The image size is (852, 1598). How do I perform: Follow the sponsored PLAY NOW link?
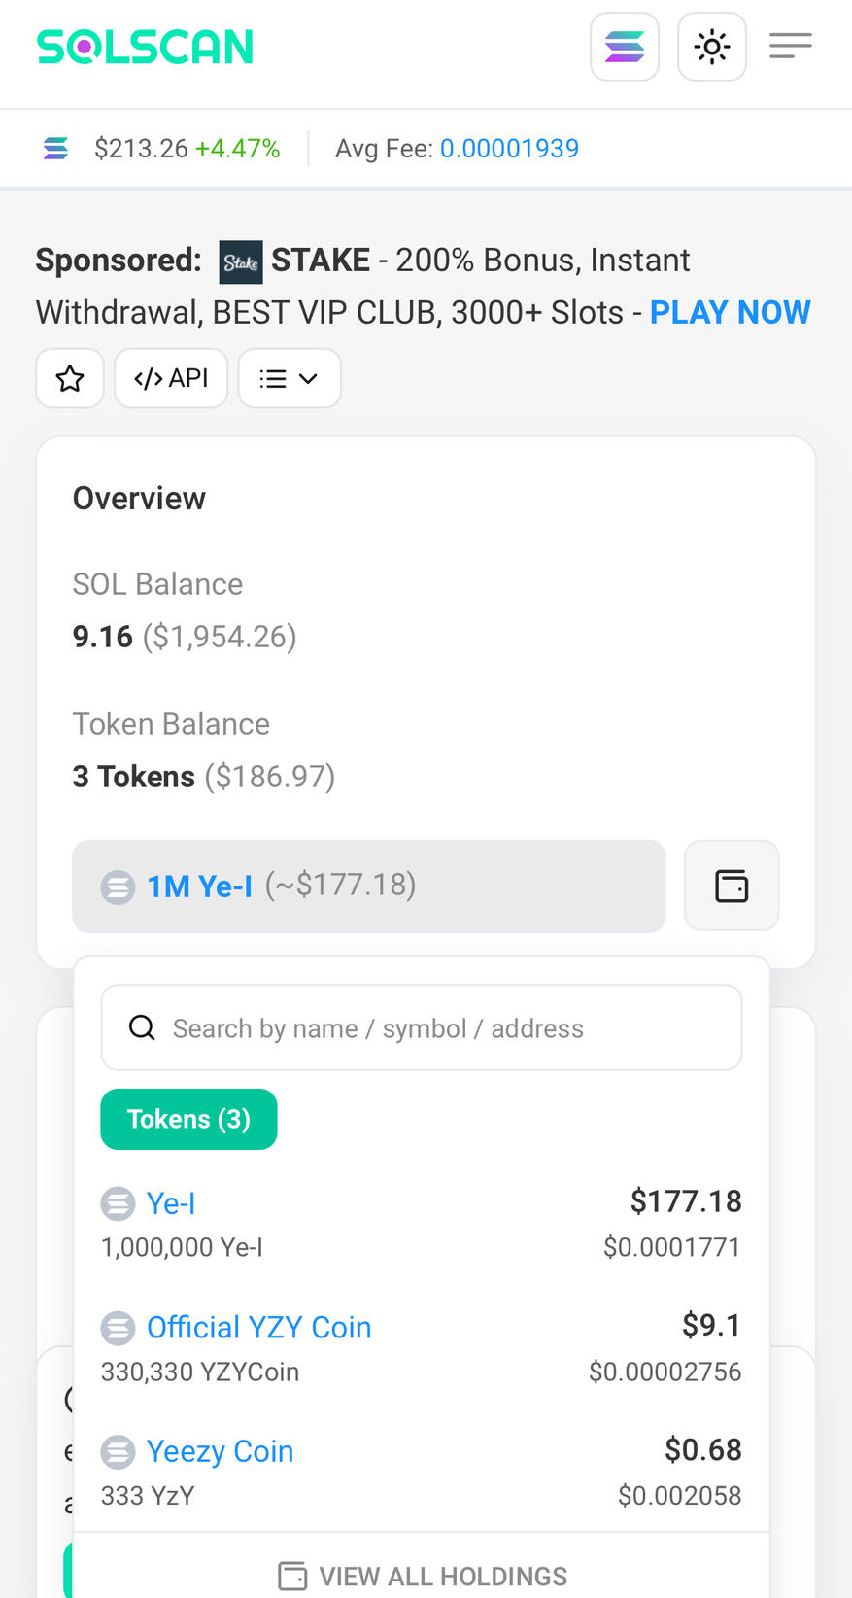click(730, 312)
